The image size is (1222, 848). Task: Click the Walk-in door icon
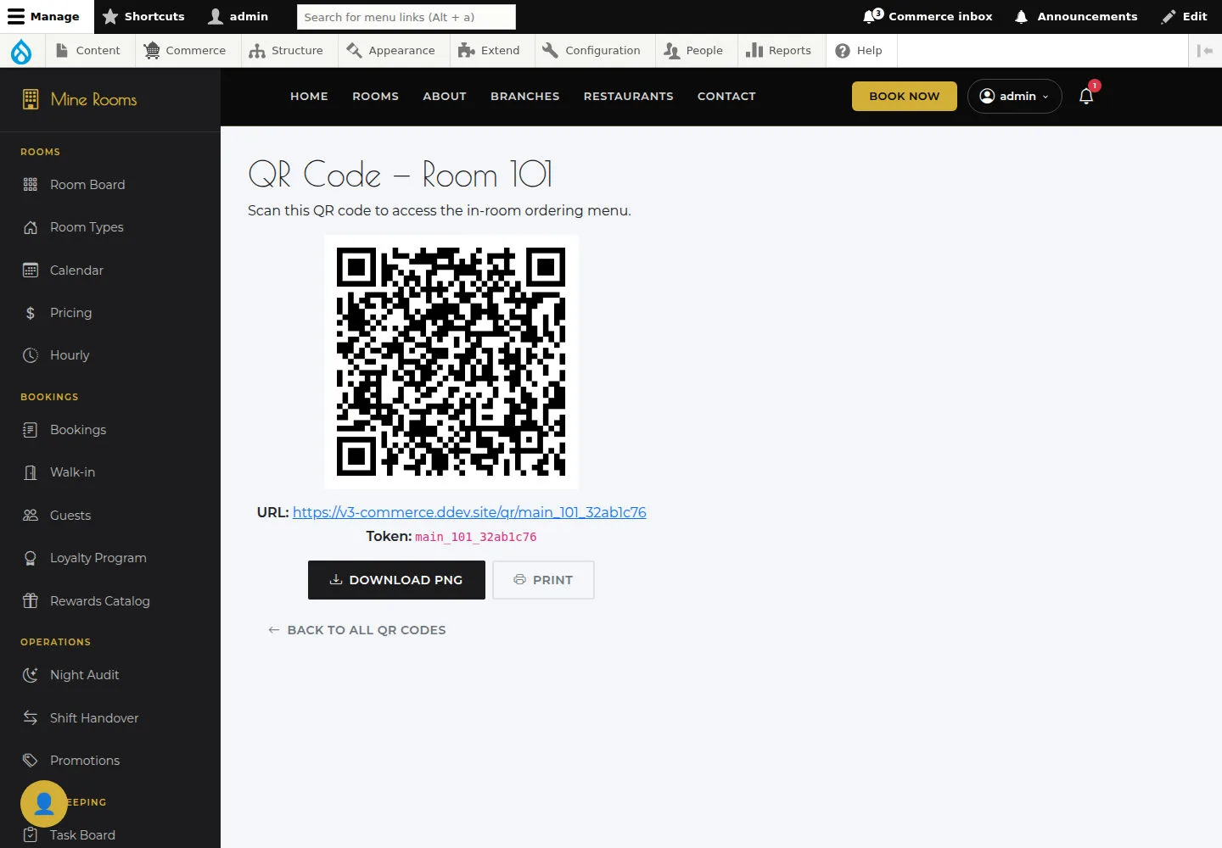31,472
